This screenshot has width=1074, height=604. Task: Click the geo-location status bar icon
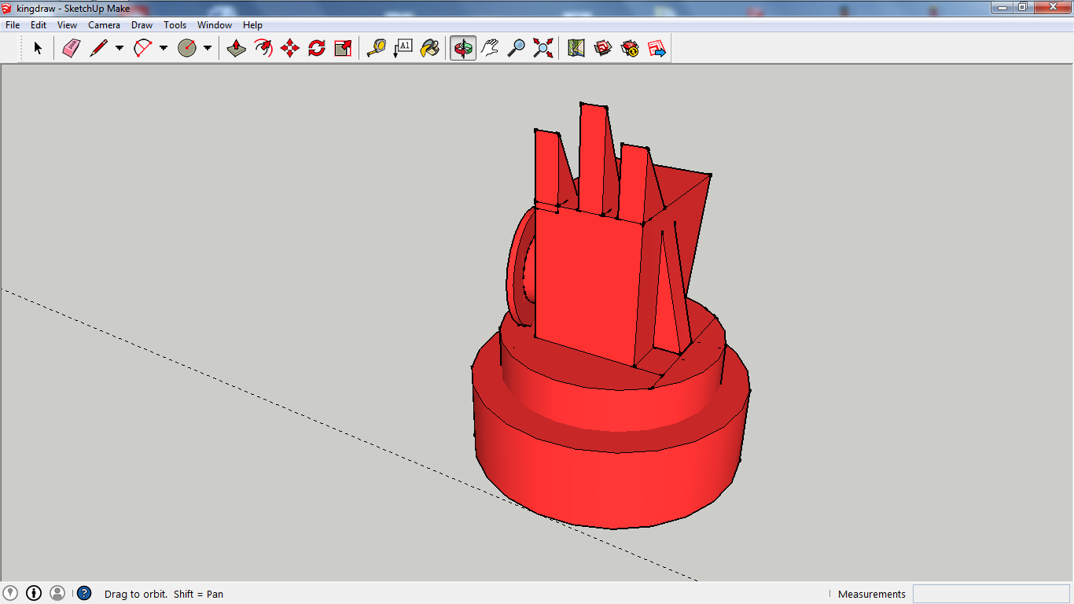pos(10,593)
